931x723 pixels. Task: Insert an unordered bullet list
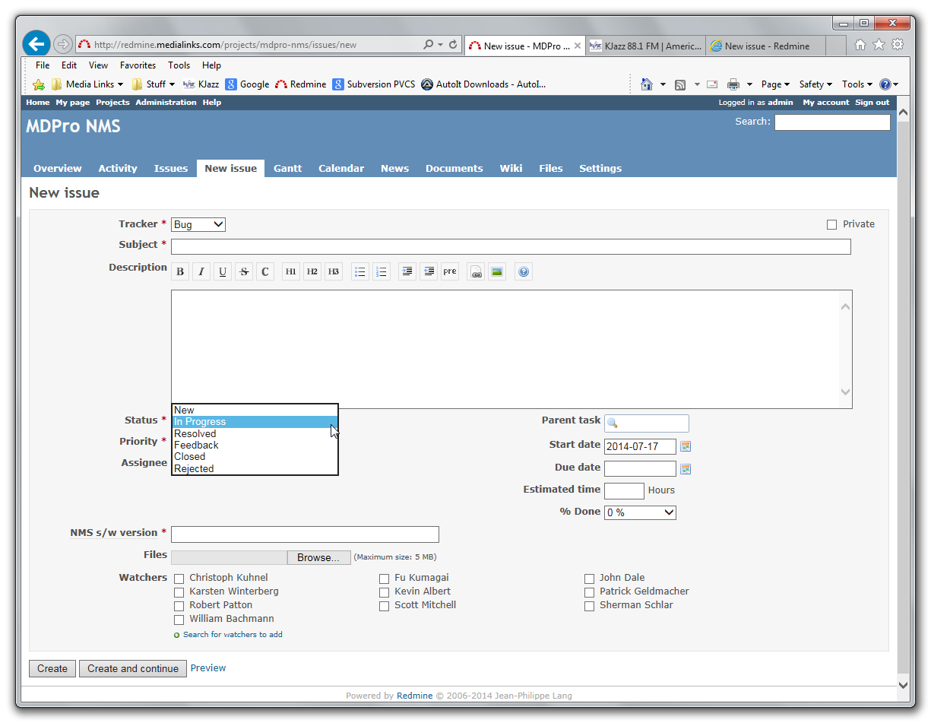pos(360,271)
